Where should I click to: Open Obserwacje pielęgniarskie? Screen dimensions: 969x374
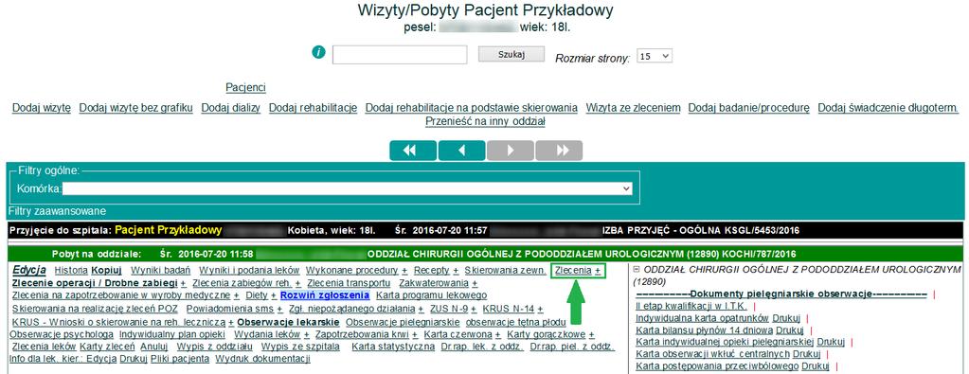click(403, 322)
